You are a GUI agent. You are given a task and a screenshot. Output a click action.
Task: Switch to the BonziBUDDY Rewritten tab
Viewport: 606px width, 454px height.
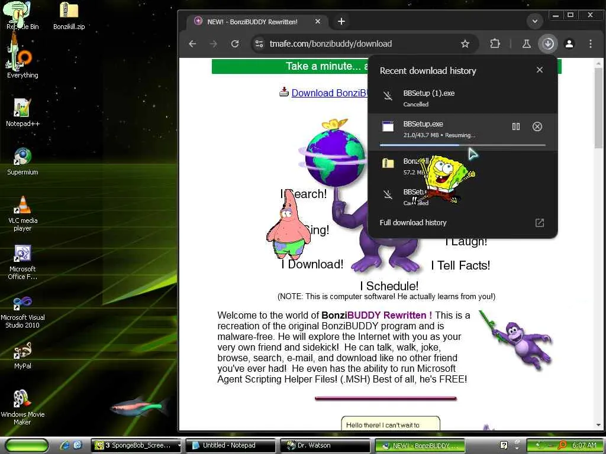[257, 22]
